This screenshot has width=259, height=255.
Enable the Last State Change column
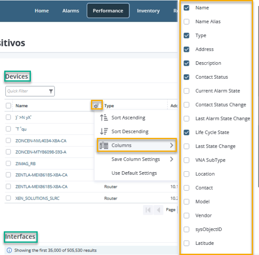point(187,146)
